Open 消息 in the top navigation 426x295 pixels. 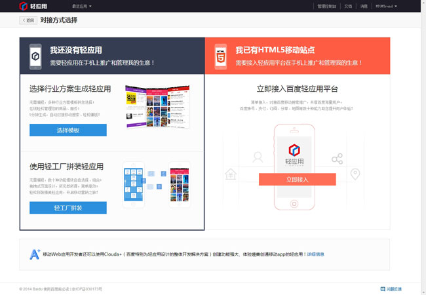[364, 6]
